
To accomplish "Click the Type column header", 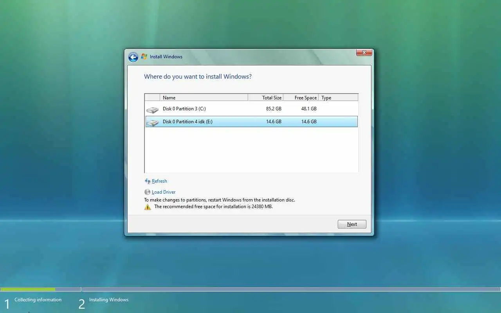I will tap(338, 98).
